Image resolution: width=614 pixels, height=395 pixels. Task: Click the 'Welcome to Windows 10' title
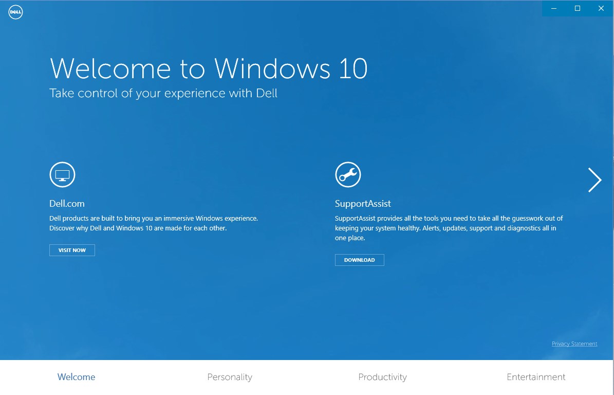coord(209,68)
